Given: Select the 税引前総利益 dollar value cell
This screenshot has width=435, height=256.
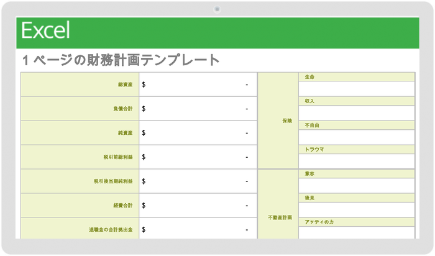Looking at the screenshot, I should pos(198,157).
